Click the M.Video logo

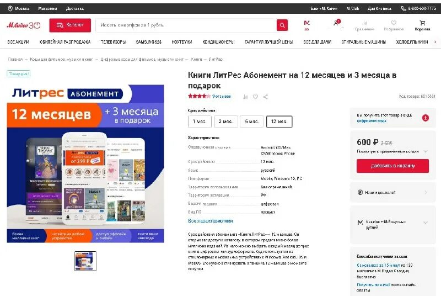(x=24, y=25)
